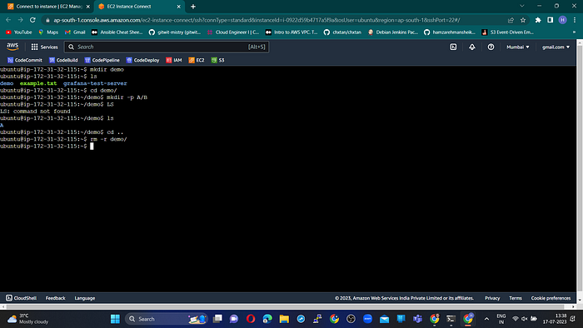Click the AWS console search field
The width and height of the screenshot is (583, 328).
coord(167,47)
